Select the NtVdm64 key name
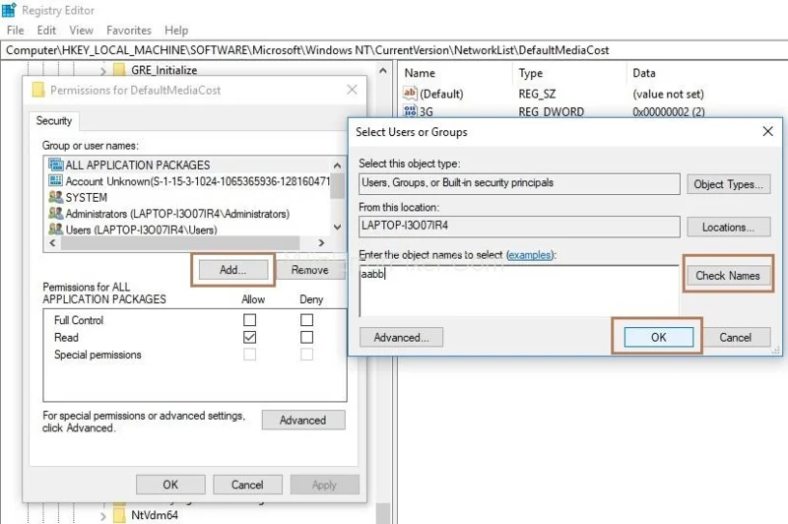The width and height of the screenshot is (788, 524). point(155,515)
